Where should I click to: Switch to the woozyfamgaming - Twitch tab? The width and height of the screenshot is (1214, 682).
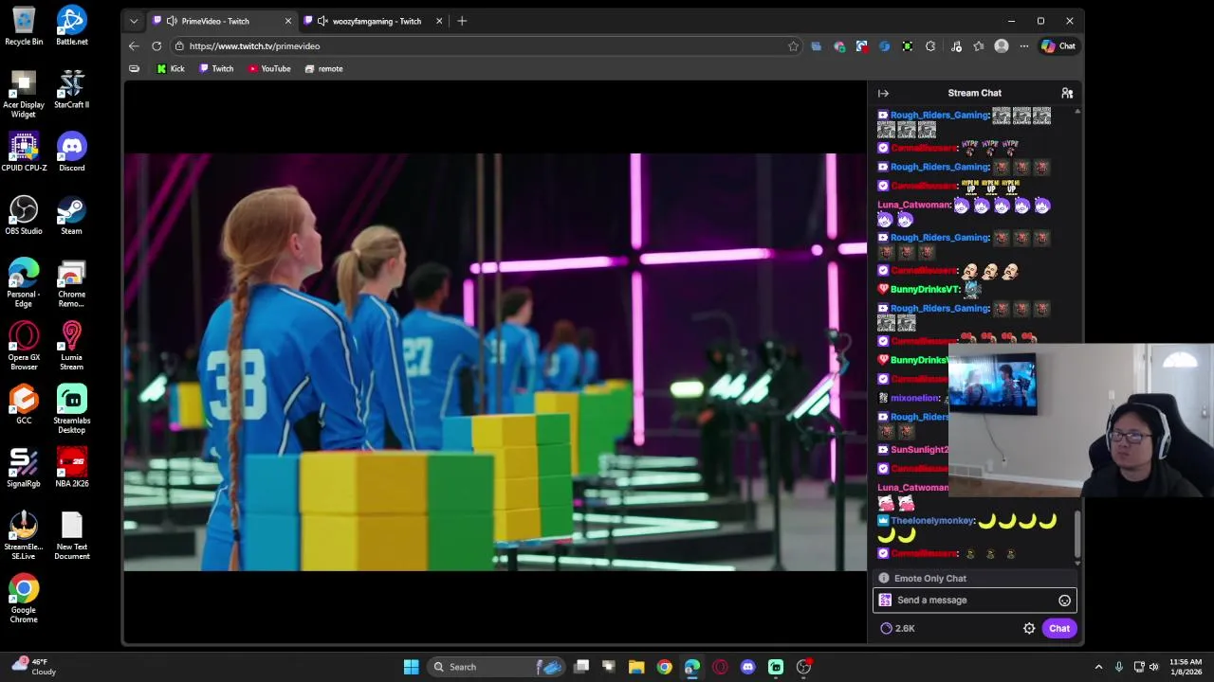point(377,21)
